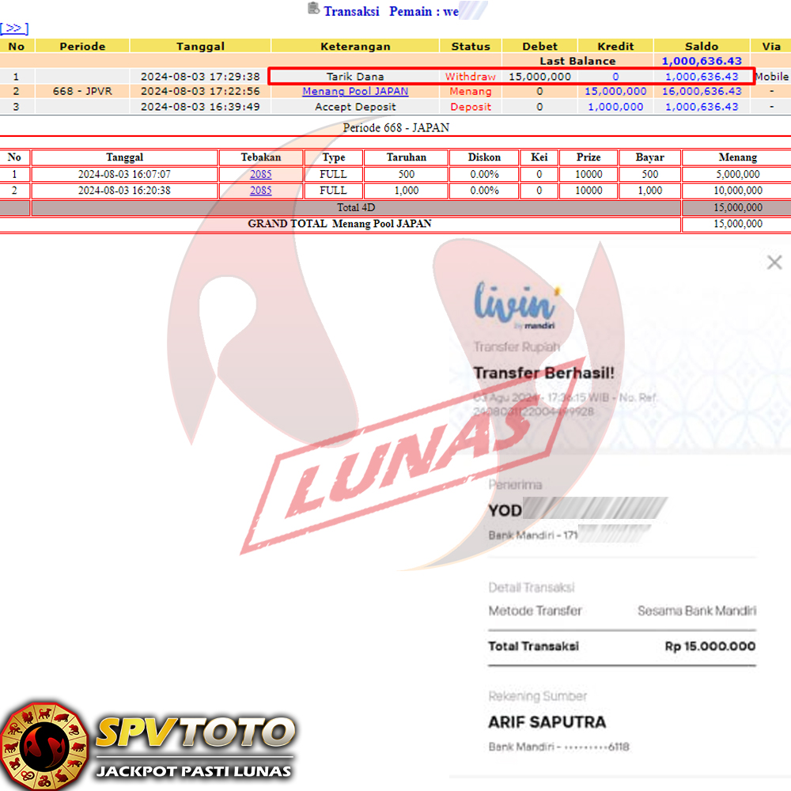Click the Keterangan column header
The image size is (791, 791).
(x=355, y=46)
